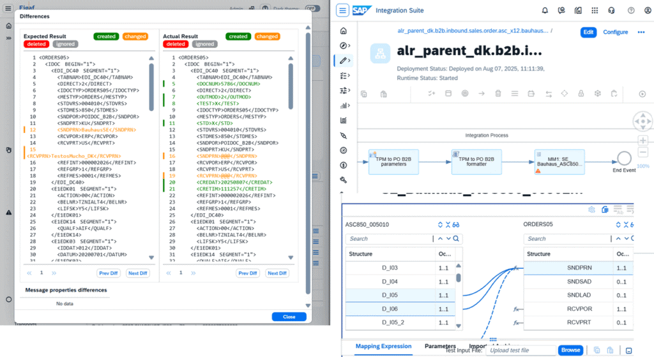Click the canvas pan navigation control
This screenshot has height=357, width=654.
click(x=643, y=121)
